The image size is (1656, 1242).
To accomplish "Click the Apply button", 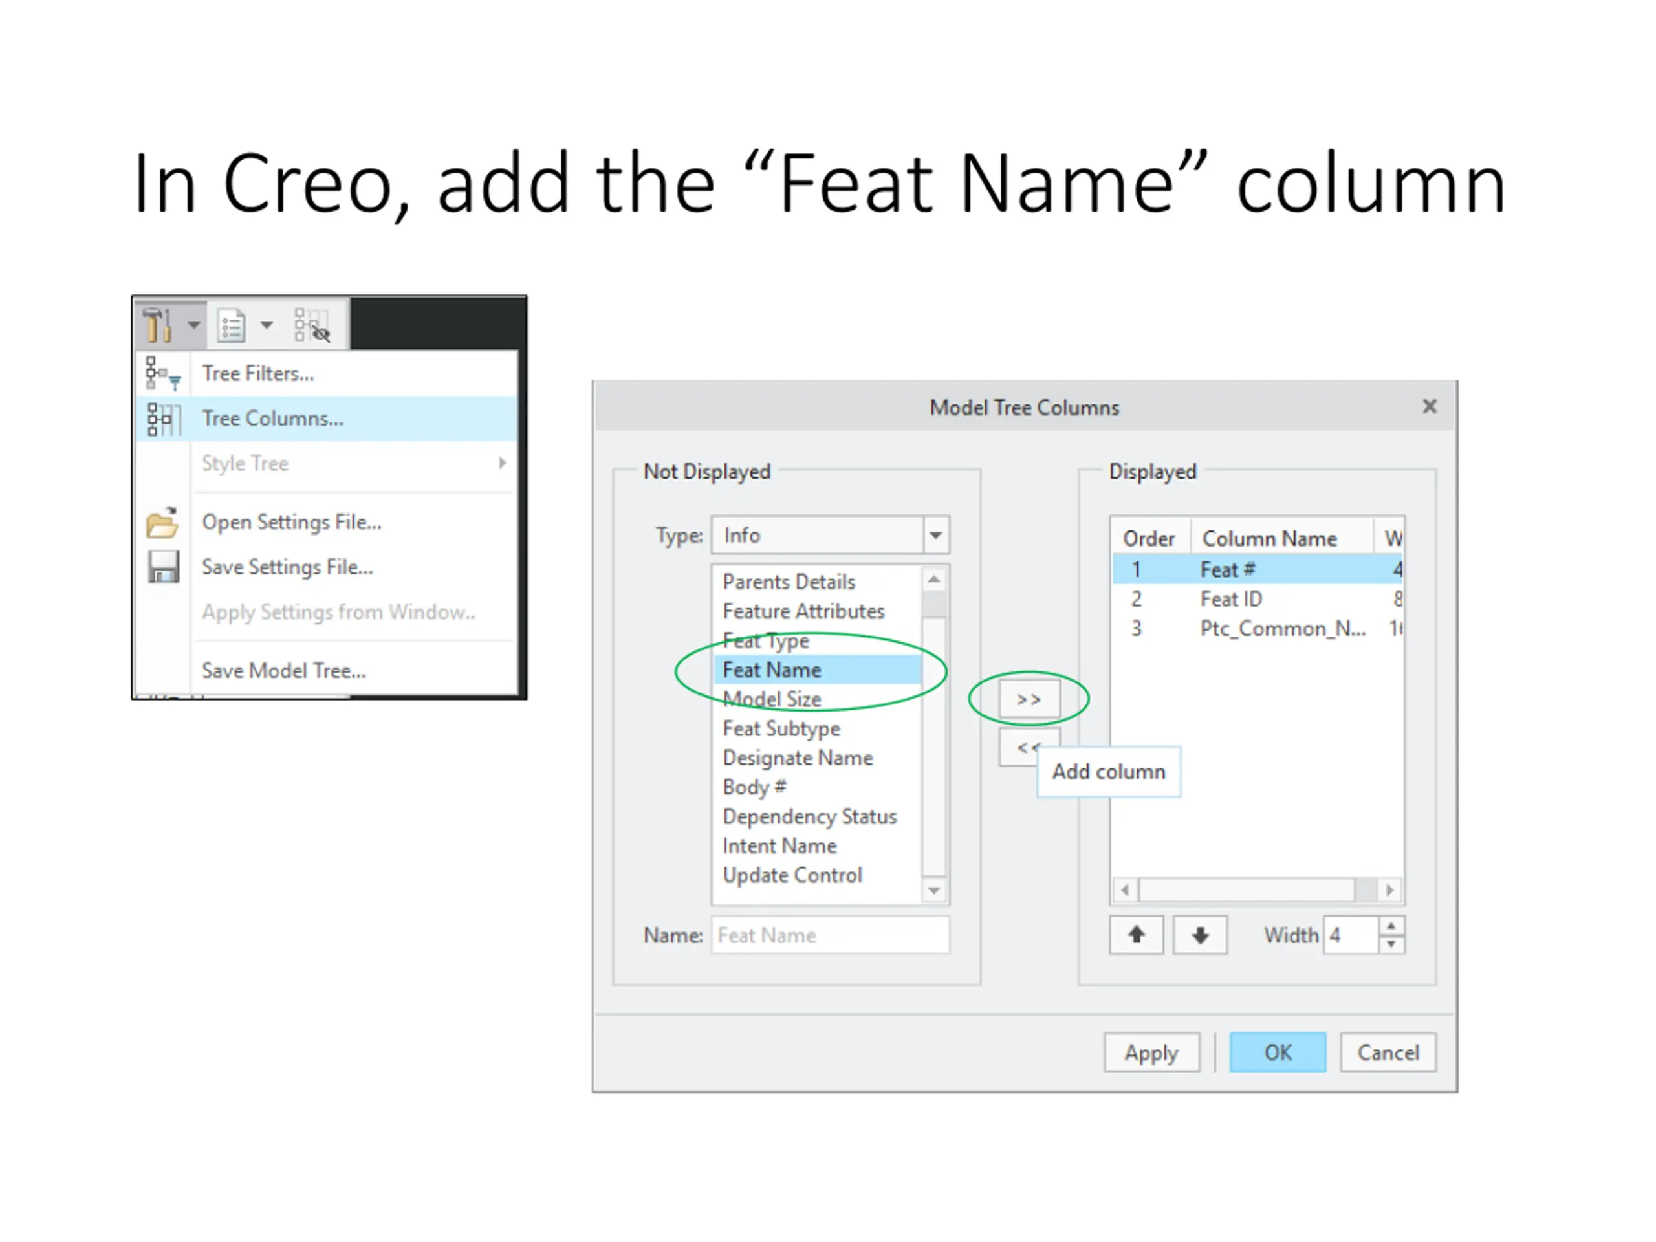I will click(1151, 1052).
